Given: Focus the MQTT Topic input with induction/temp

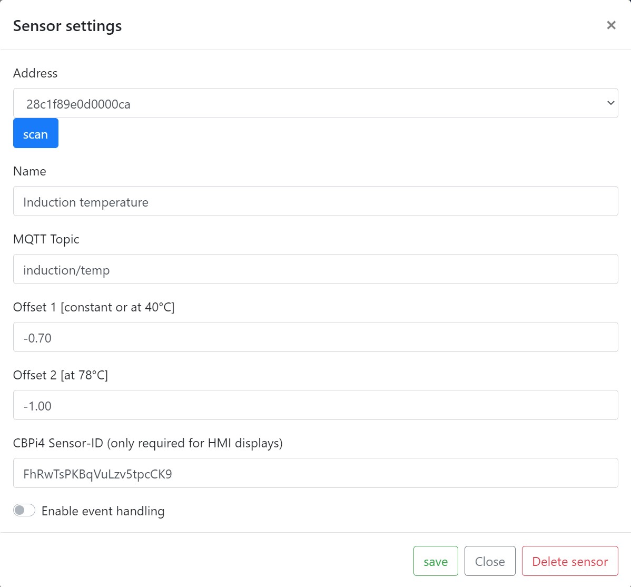Looking at the screenshot, I should click(x=315, y=269).
